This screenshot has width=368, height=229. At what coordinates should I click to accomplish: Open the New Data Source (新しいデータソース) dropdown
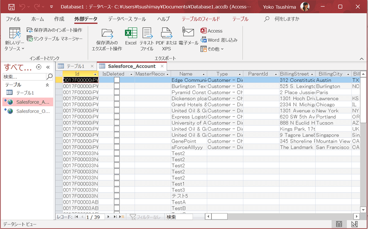coord(15,40)
